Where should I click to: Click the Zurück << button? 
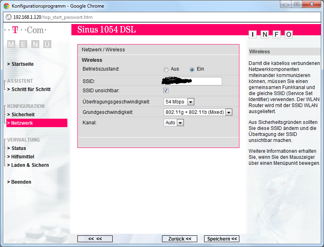tap(180, 239)
